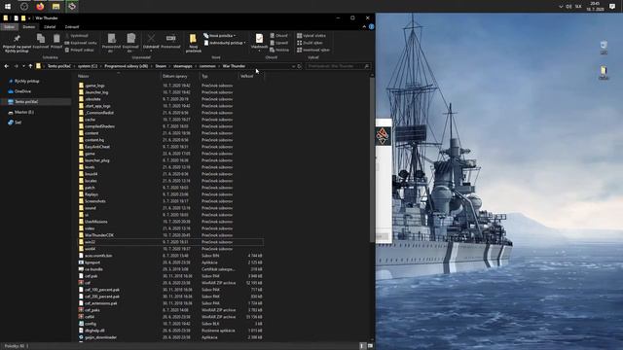Click Paste shortcut (Prilepiť odkaz) item
Viewport: 623px width, 350px height.
tap(80, 50)
